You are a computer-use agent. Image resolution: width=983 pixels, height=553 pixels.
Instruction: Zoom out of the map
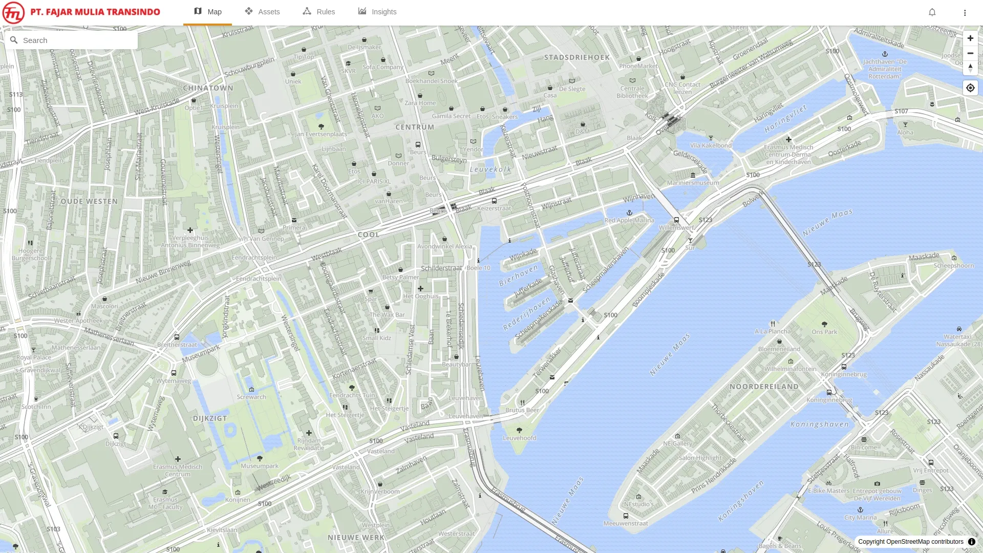970,53
